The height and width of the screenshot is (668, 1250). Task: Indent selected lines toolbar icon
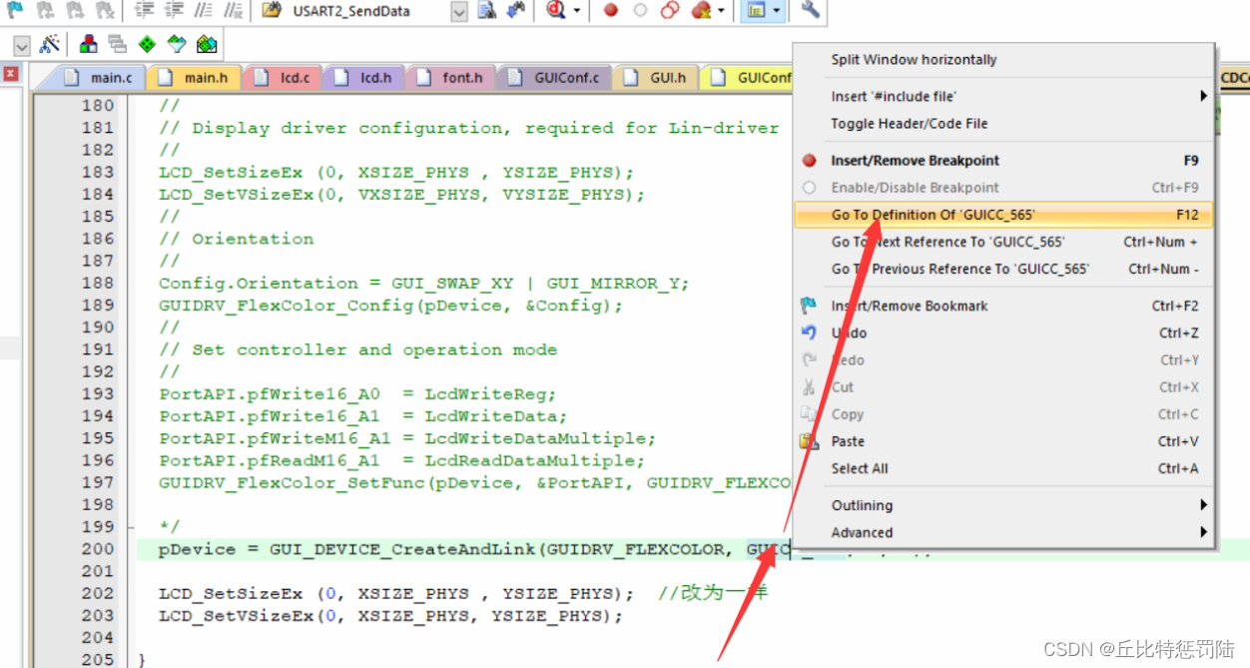[144, 10]
